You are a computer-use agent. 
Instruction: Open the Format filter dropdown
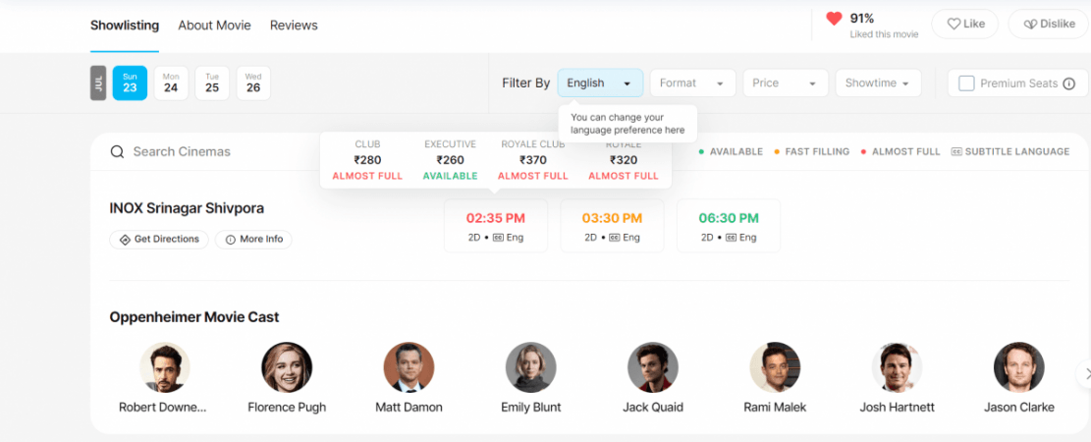tap(692, 83)
